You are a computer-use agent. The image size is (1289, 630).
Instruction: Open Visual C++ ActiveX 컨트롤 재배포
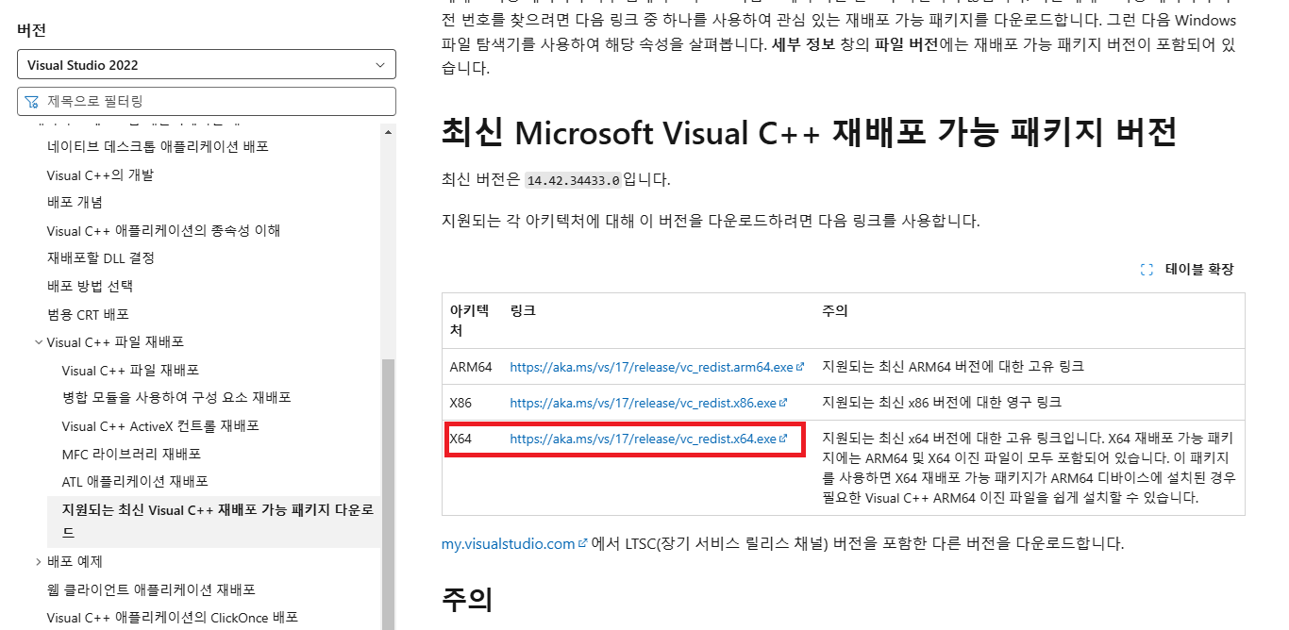[160, 425]
